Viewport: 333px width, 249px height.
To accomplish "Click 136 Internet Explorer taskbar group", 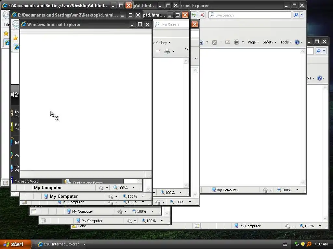I will [x=61, y=244].
